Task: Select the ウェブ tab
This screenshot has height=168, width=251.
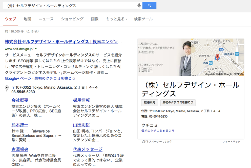Action: pos(11,19)
